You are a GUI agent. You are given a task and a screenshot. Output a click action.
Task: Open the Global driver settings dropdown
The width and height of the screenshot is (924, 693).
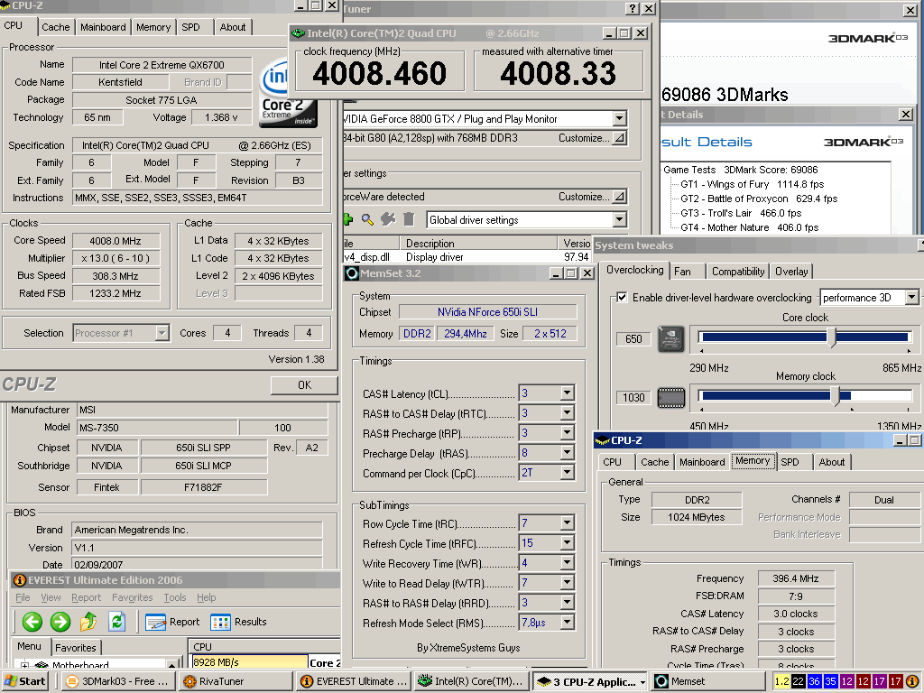[619, 220]
